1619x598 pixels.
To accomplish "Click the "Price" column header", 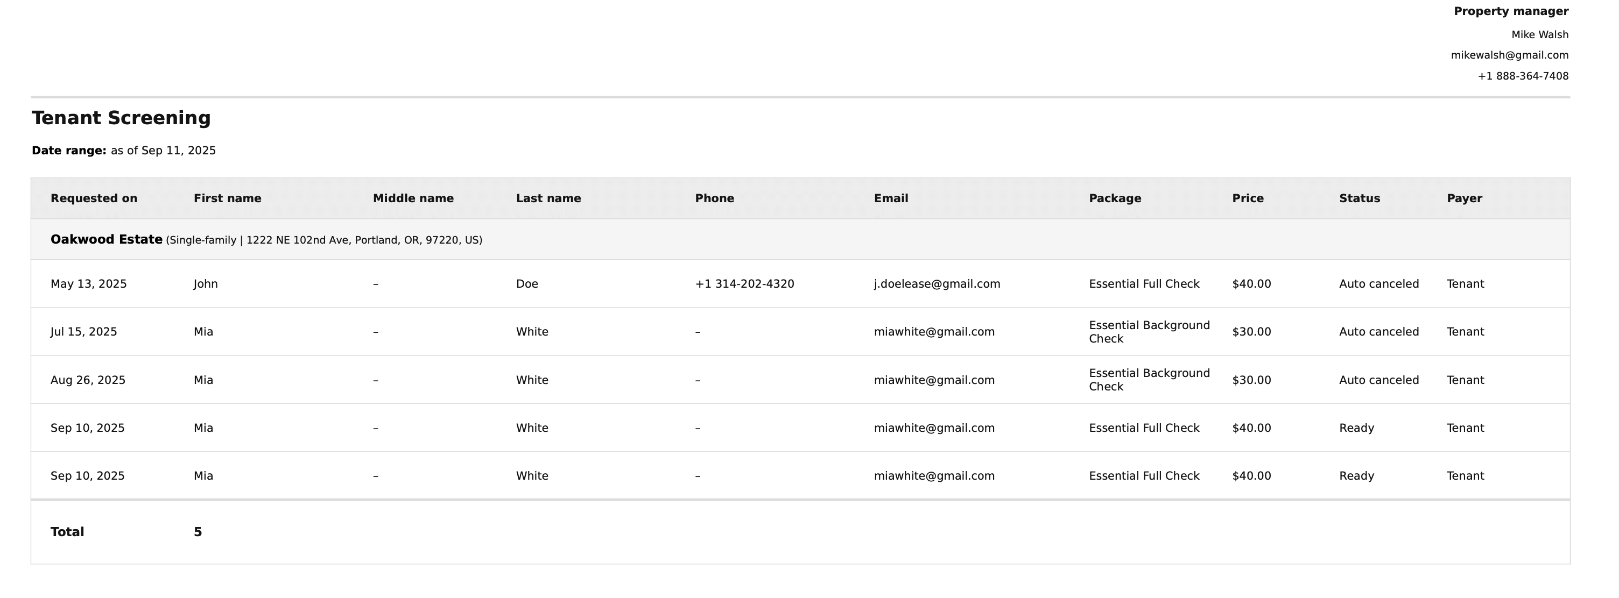I will [1248, 198].
